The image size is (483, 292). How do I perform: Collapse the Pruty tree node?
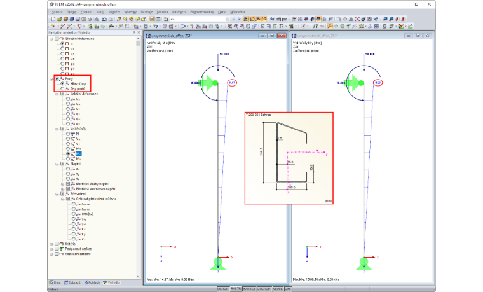click(51, 79)
